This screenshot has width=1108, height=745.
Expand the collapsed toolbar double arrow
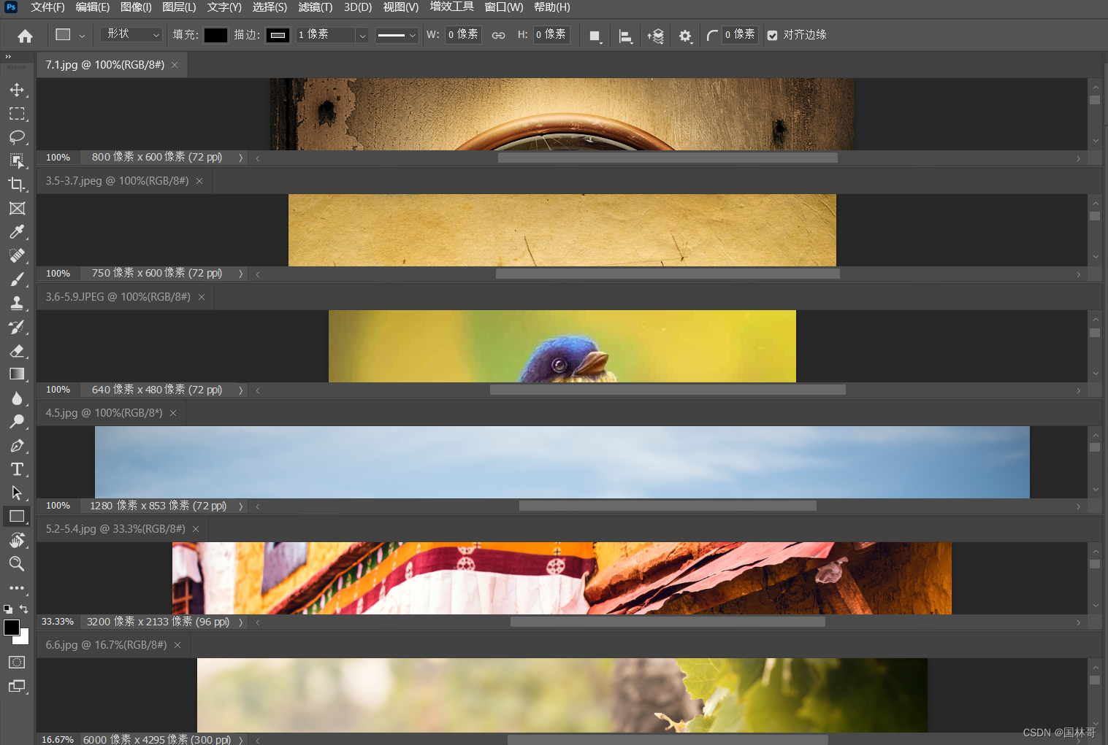(x=8, y=56)
